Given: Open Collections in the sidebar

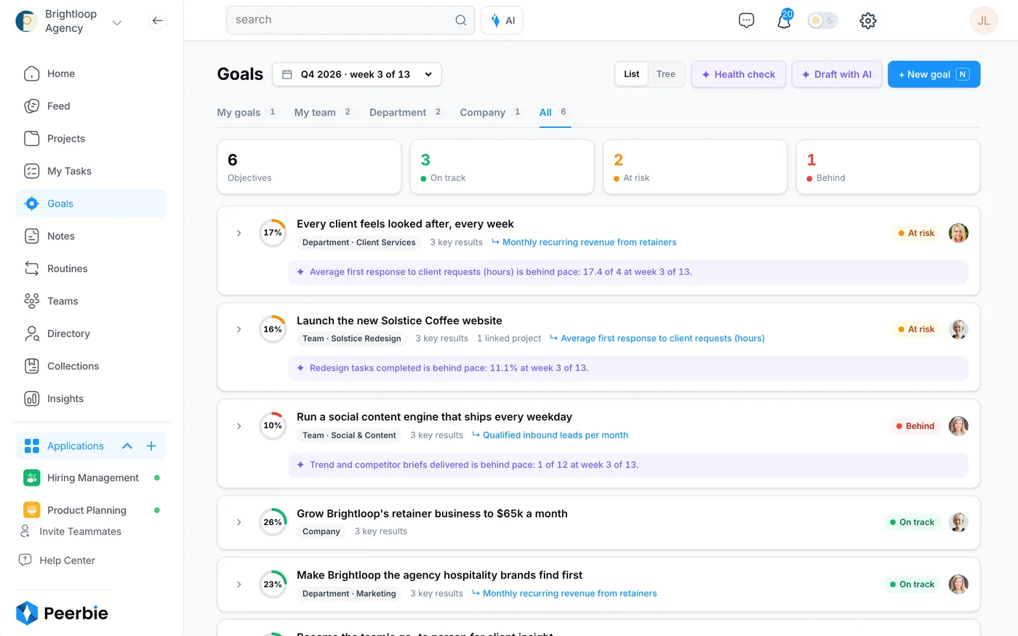Looking at the screenshot, I should (x=92, y=366).
